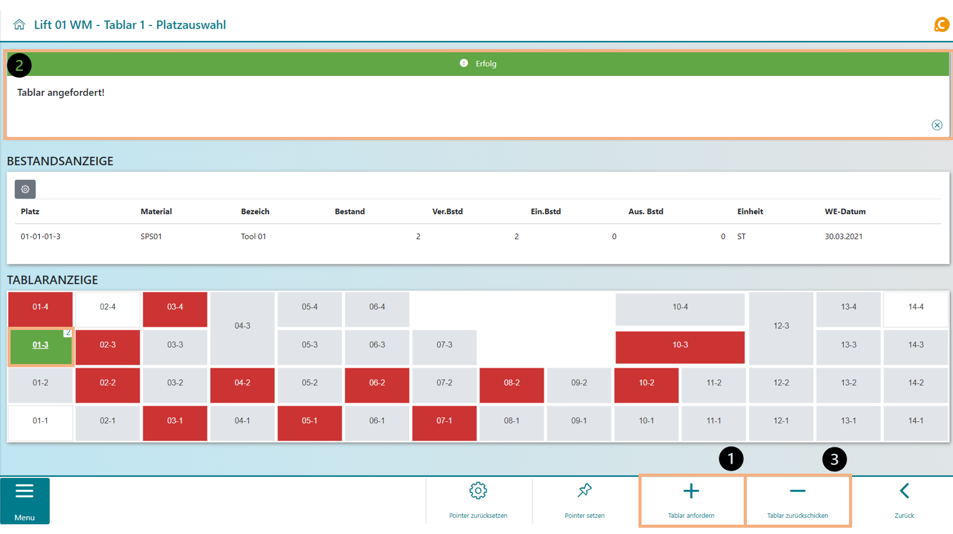The height and width of the screenshot is (534, 953).
Task: Open the Menu hamburger button
Action: tap(24, 500)
